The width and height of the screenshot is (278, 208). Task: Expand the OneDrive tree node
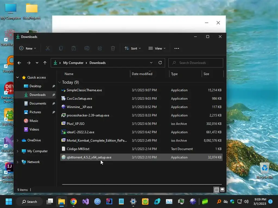(x=18, y=140)
